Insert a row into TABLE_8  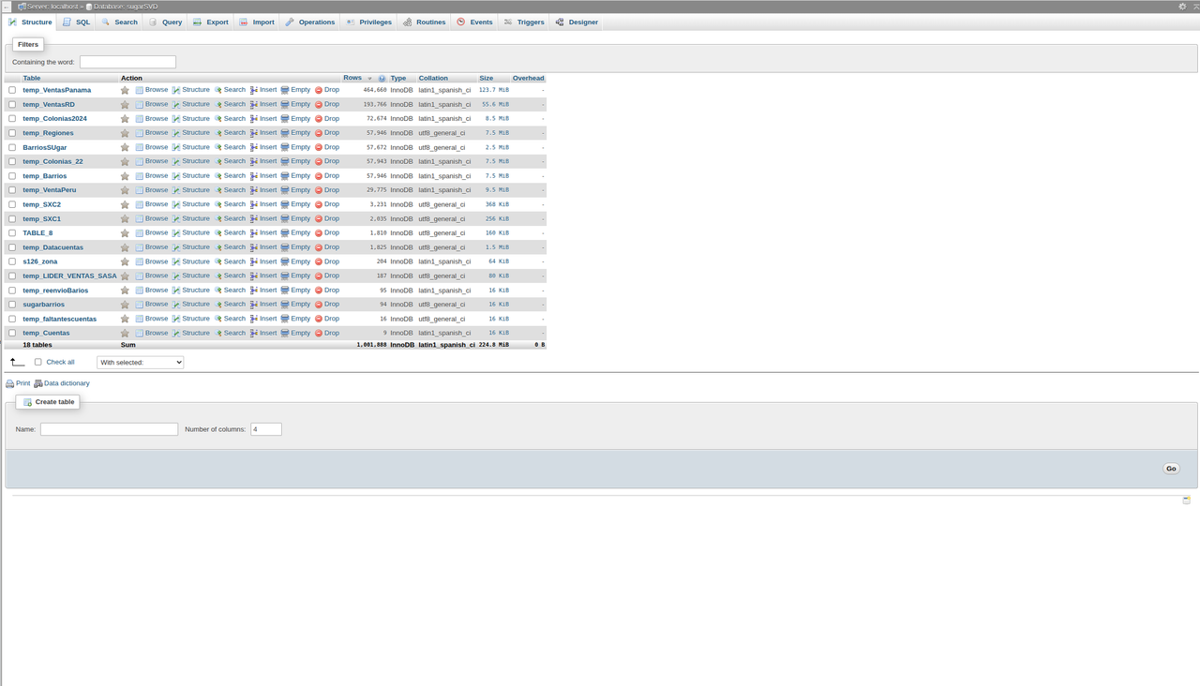tap(266, 232)
